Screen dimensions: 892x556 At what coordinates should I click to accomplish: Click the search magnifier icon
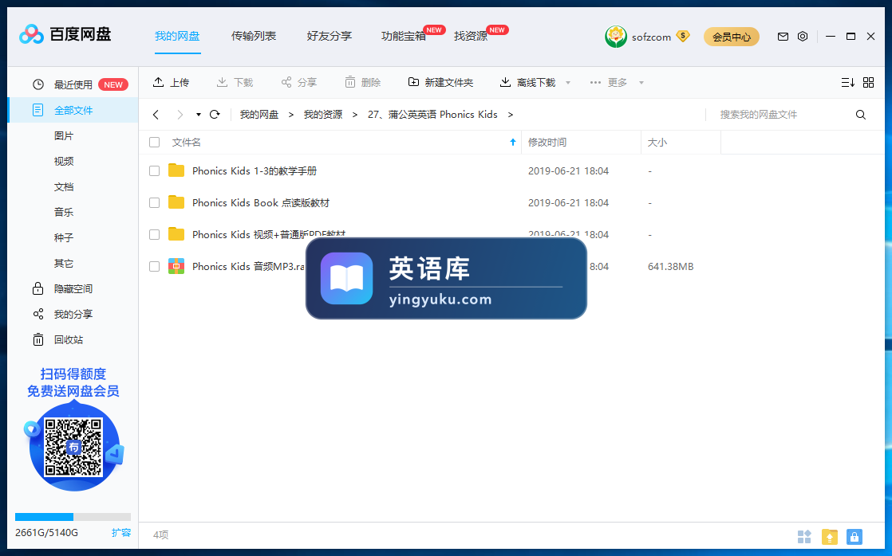pos(861,115)
